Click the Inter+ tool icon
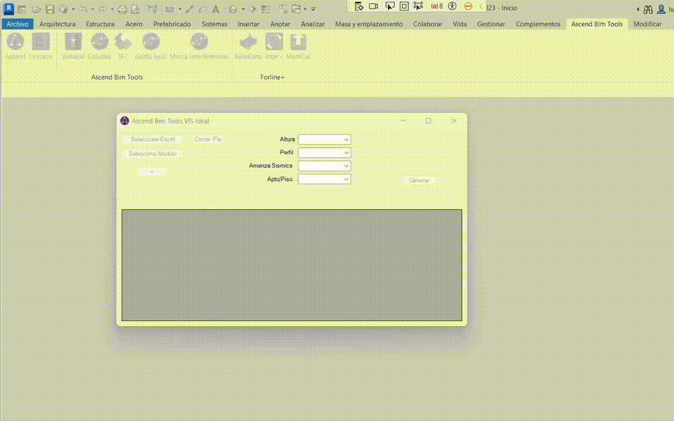This screenshot has height=421, width=674. click(274, 46)
